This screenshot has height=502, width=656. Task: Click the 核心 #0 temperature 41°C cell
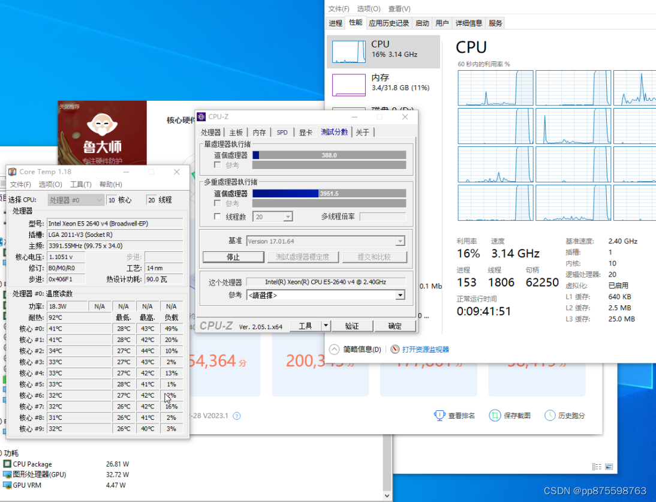pyautogui.click(x=79, y=329)
